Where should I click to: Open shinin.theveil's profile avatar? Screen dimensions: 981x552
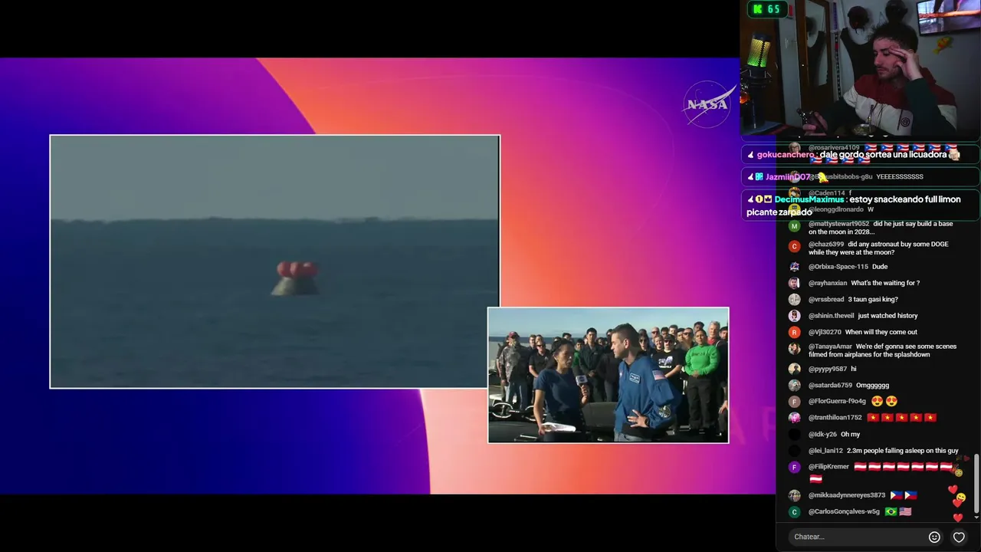[x=795, y=316]
